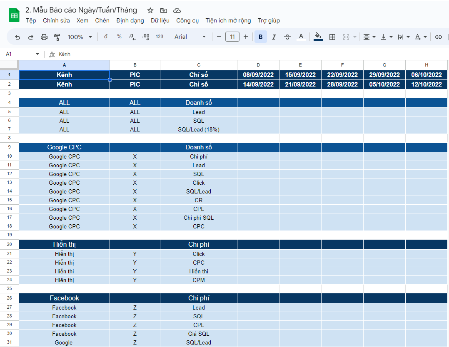Open vertical align dropdown

(386, 37)
